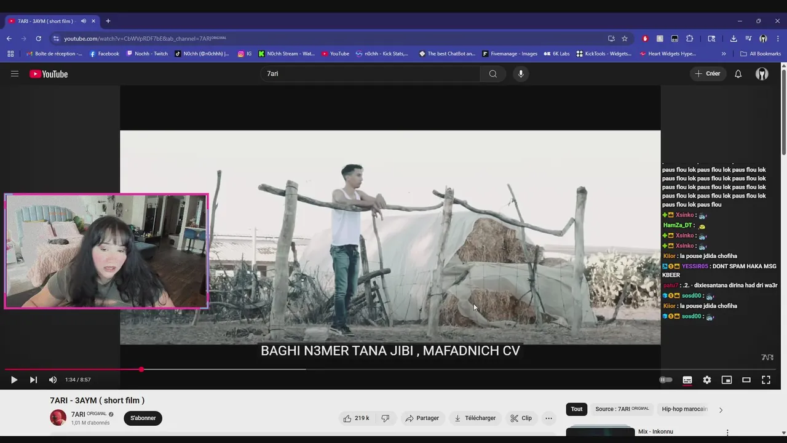The width and height of the screenshot is (787, 443).
Task: Open browser downloads icon
Action: (734, 38)
